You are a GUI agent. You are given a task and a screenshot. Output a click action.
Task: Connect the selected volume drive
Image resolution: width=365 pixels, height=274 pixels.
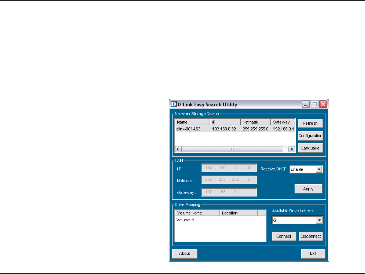(284, 236)
